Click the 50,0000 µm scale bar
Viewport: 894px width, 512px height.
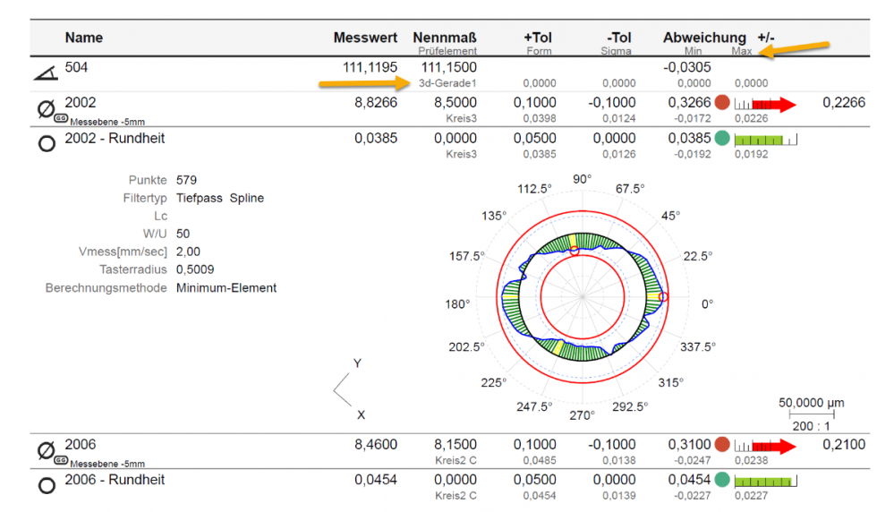811,414
